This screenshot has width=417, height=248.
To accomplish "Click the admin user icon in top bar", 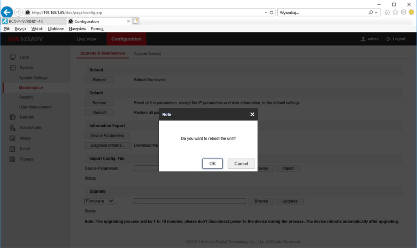I will pos(362,39).
